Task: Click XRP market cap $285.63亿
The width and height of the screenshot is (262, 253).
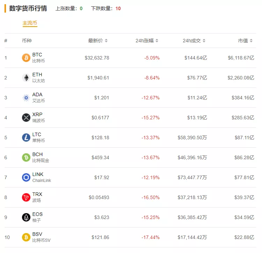Action: pyautogui.click(x=243, y=118)
